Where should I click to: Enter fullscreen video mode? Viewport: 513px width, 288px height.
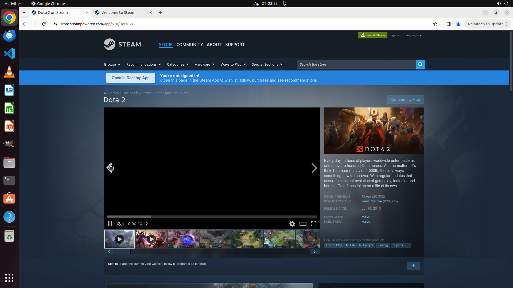[313, 224]
